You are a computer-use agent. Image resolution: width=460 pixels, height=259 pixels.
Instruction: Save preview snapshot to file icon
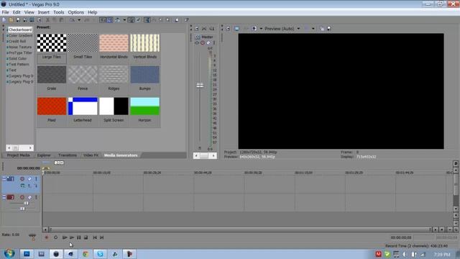pyautogui.click(x=329, y=29)
